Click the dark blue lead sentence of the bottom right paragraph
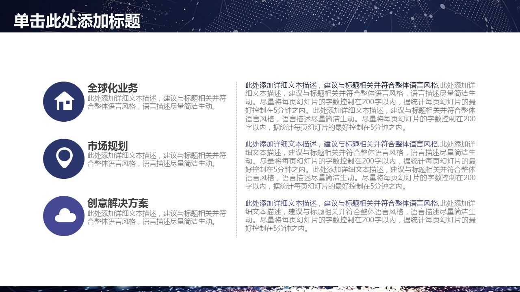Viewport: 520px width, 292px height. (x=341, y=204)
